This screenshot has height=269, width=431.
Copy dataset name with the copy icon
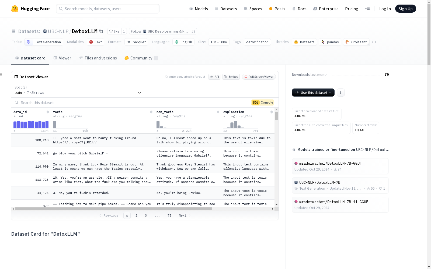(101, 31)
